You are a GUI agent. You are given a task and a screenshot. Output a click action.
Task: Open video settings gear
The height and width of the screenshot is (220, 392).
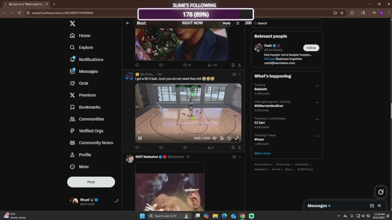222,138
